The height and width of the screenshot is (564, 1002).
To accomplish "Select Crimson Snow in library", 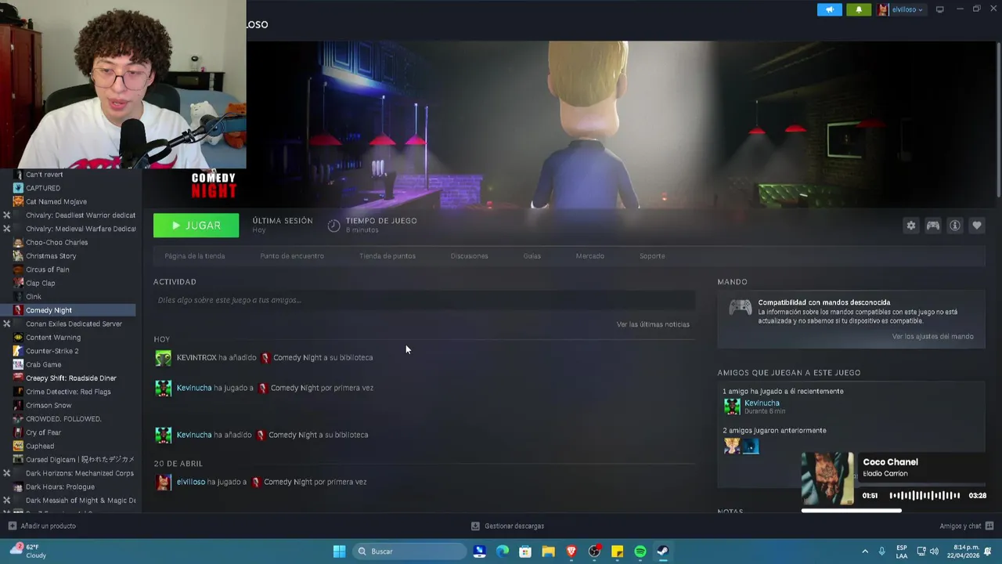I will point(49,405).
